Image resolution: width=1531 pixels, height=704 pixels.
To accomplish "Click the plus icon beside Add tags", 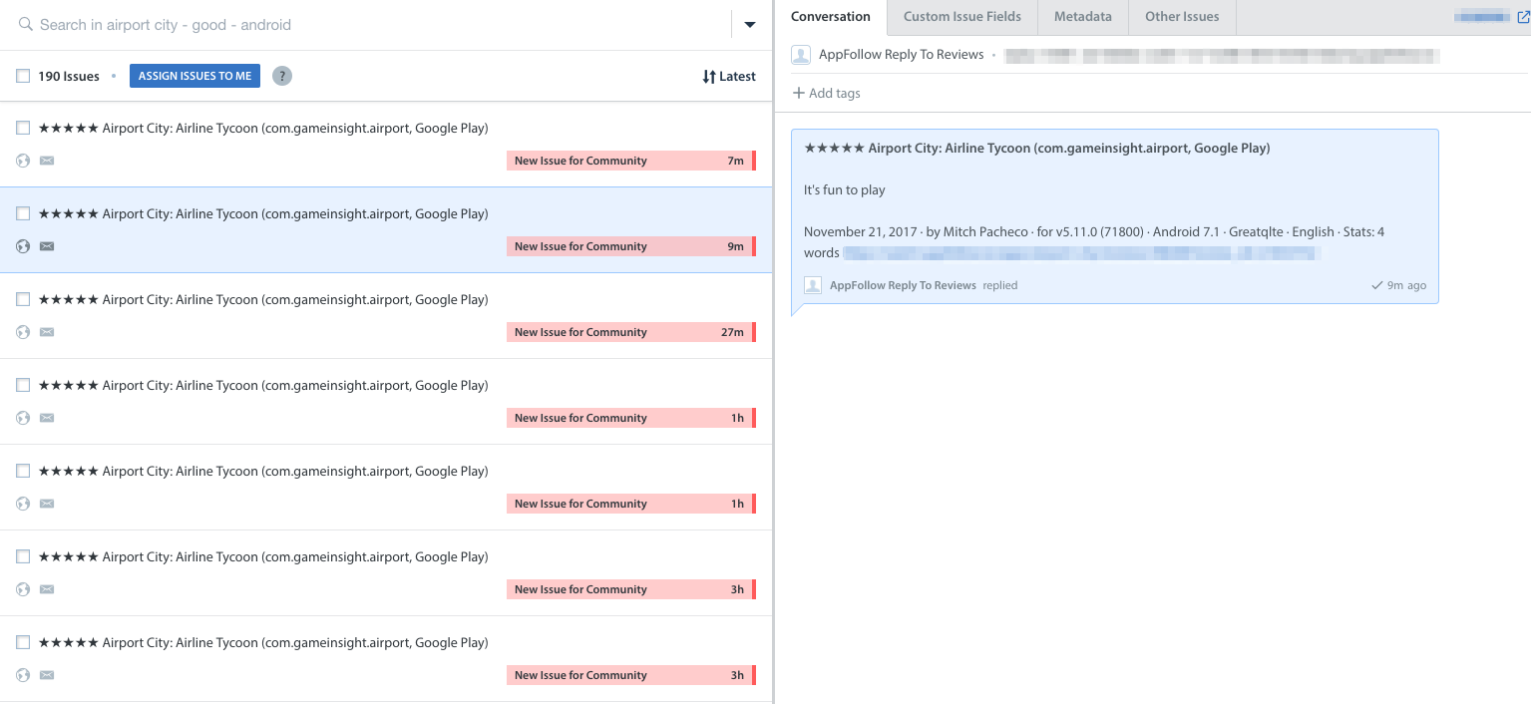I will click(798, 94).
